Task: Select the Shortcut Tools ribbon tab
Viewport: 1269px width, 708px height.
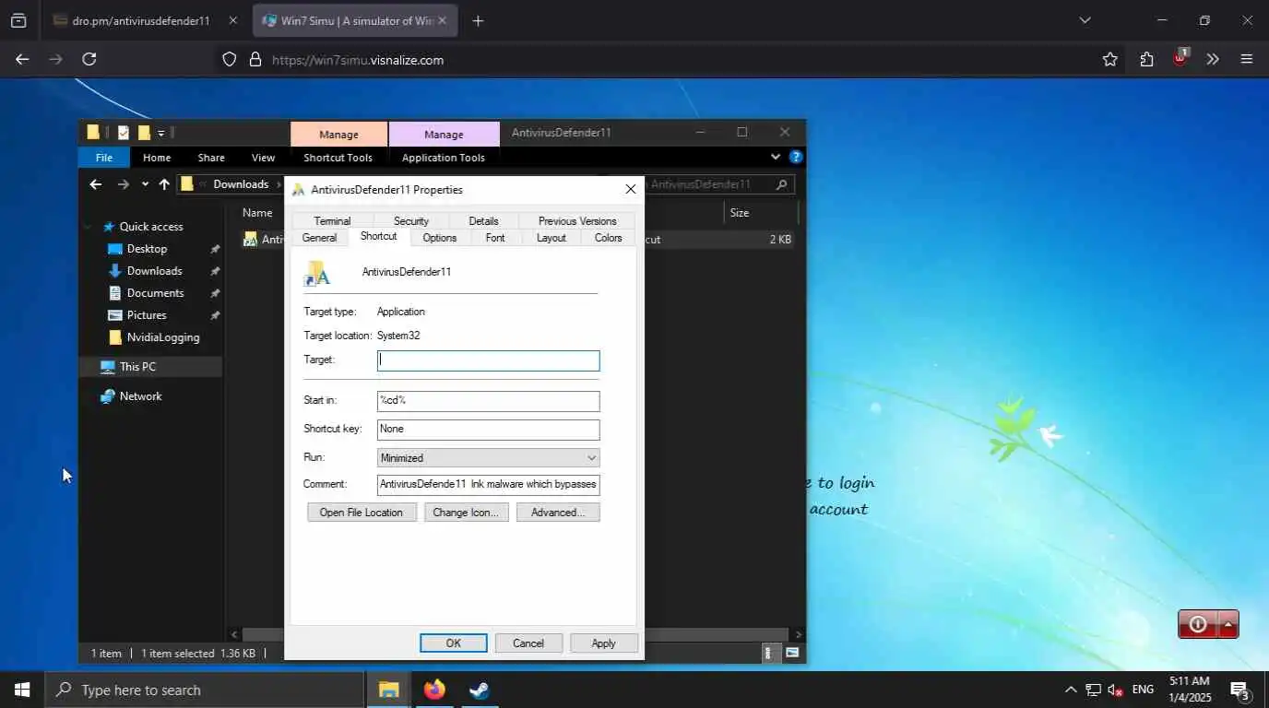Action: click(338, 158)
